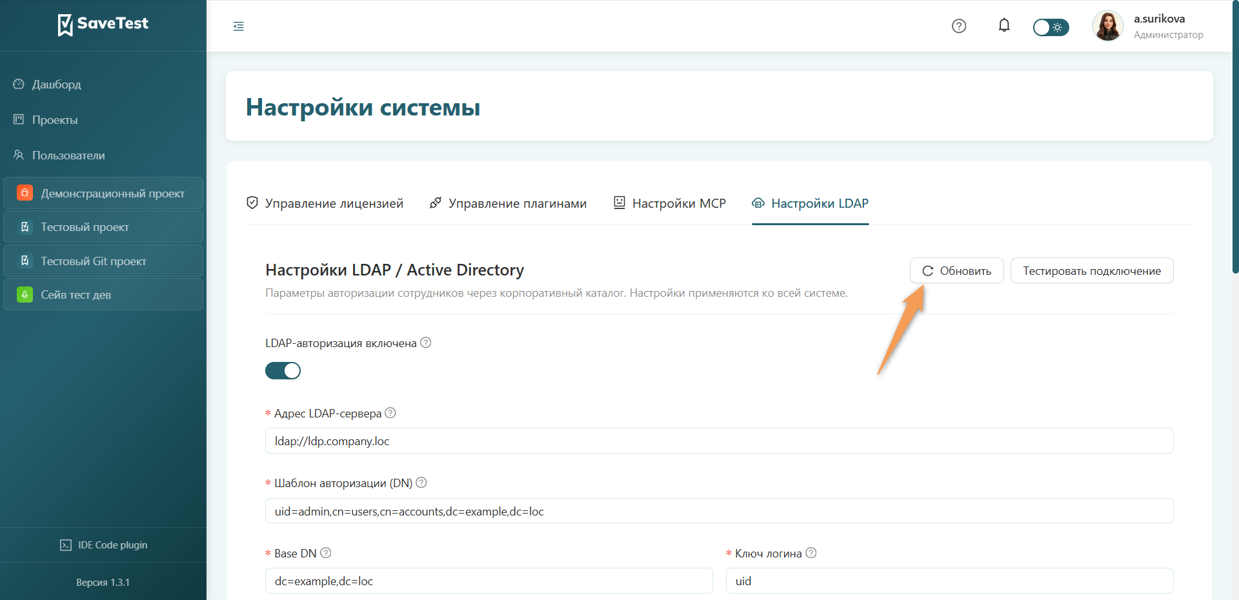Screen dimensions: 1239x600
Task: Click the Тестовый Git проект icon
Action: coord(25,261)
